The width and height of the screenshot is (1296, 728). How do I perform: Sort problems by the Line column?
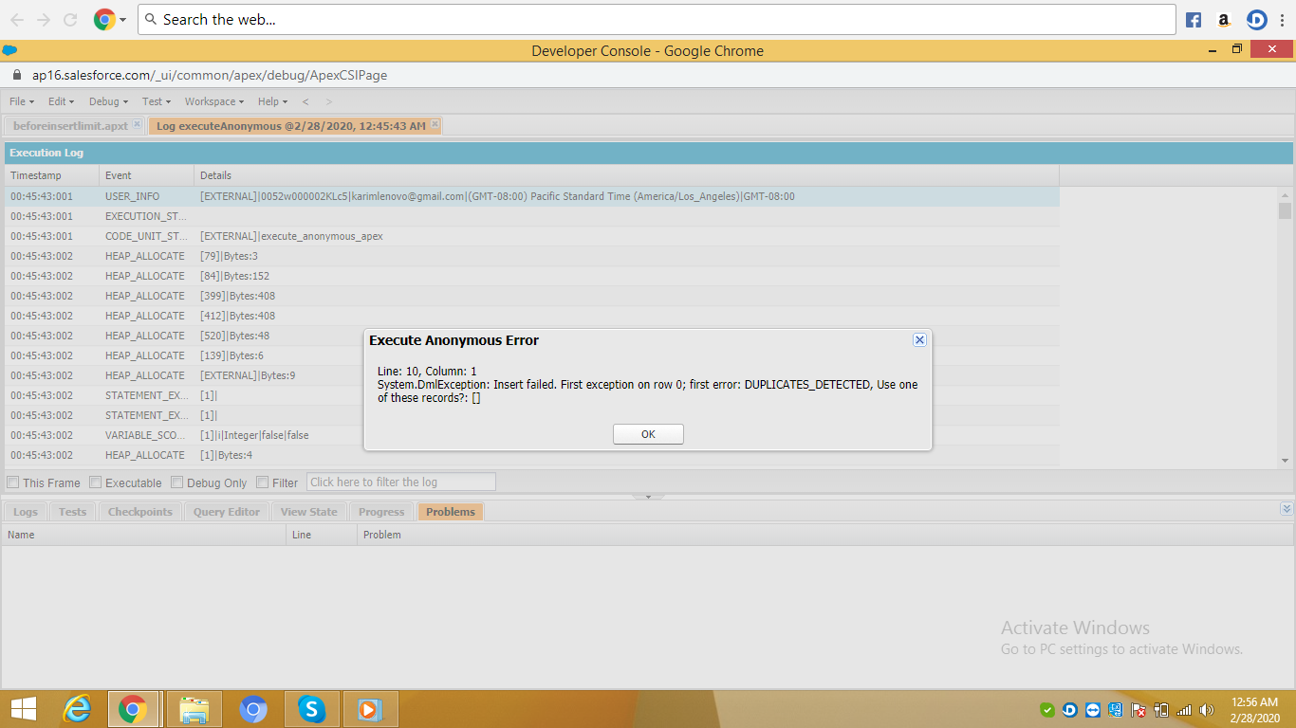pyautogui.click(x=323, y=535)
